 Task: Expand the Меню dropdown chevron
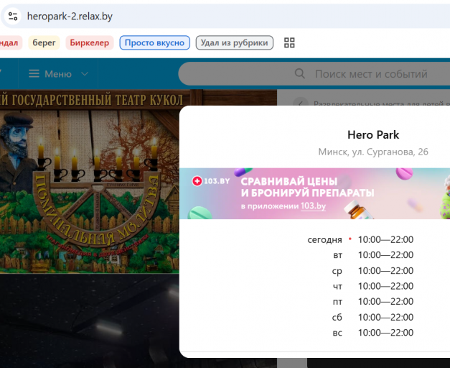point(85,74)
